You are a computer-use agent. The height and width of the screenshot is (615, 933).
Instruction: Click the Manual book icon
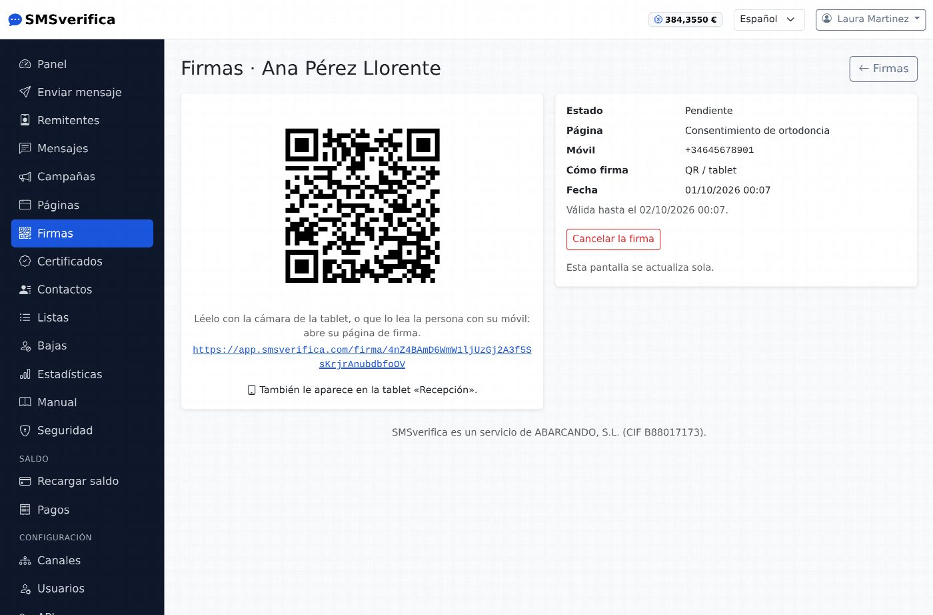25,402
